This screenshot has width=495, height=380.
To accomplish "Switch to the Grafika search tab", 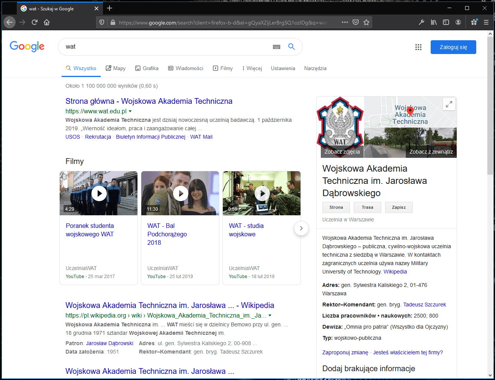I will pyautogui.click(x=147, y=68).
